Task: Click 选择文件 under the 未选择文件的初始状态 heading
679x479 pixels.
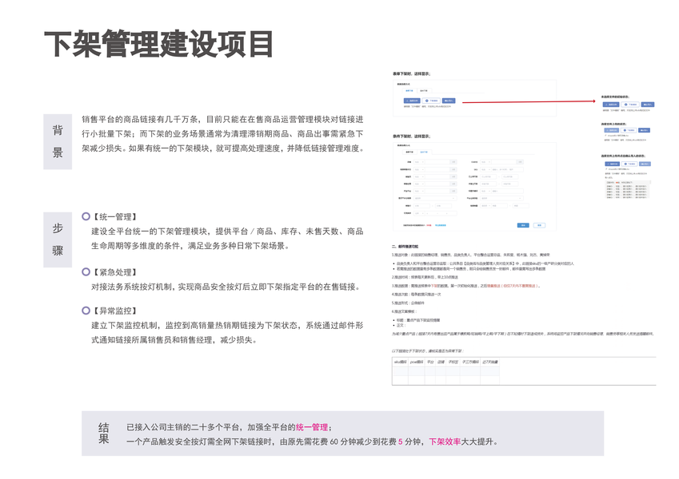Action: pyautogui.click(x=612, y=105)
